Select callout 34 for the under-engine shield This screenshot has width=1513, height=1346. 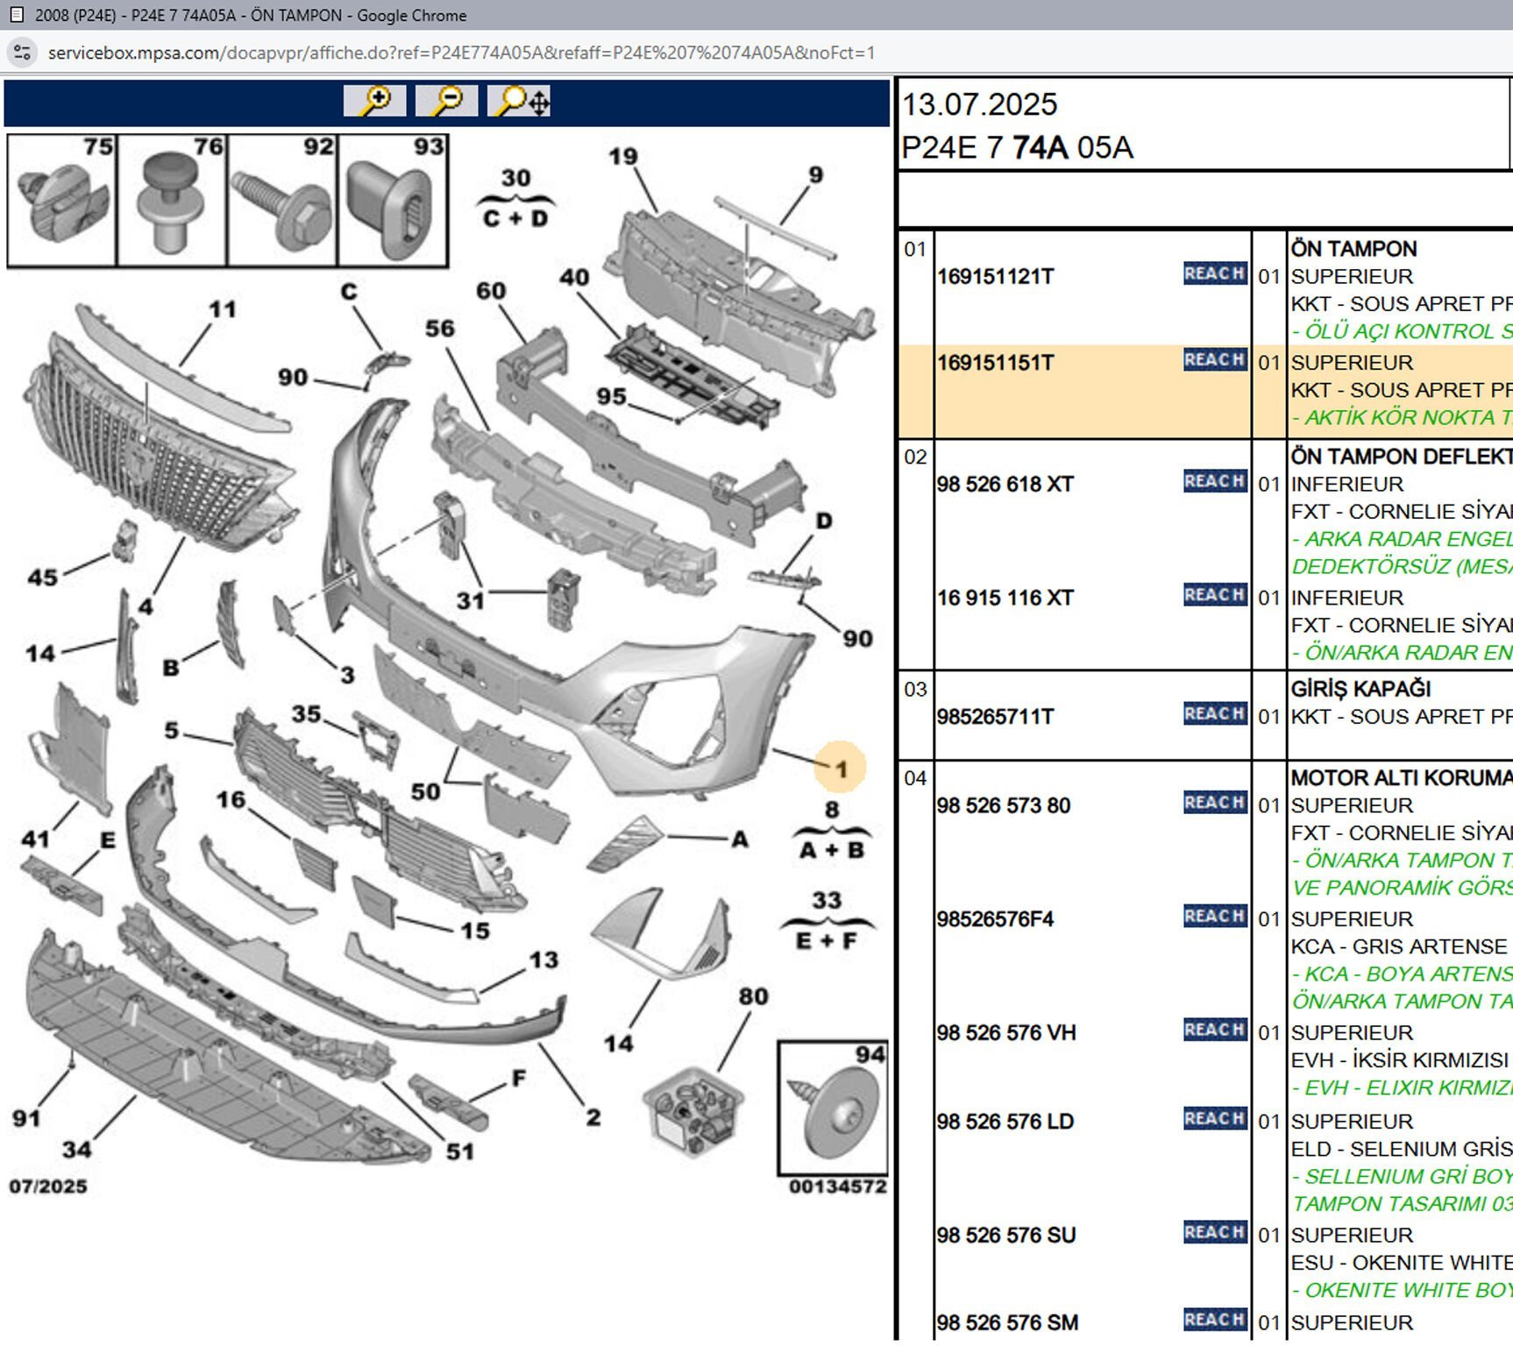pyautogui.click(x=76, y=1149)
